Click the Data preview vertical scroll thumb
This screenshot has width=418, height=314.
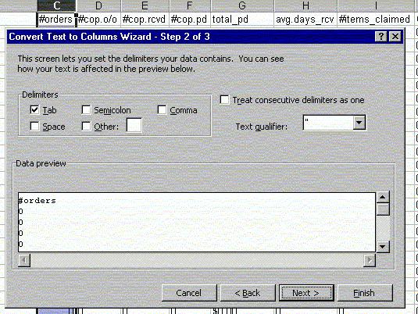[x=383, y=209]
